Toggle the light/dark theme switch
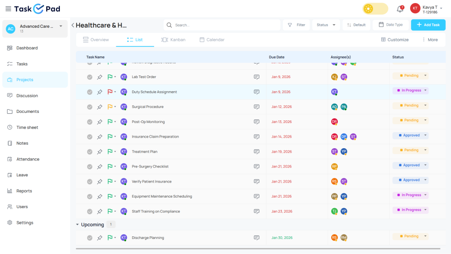The width and height of the screenshot is (451, 254). (375, 9)
